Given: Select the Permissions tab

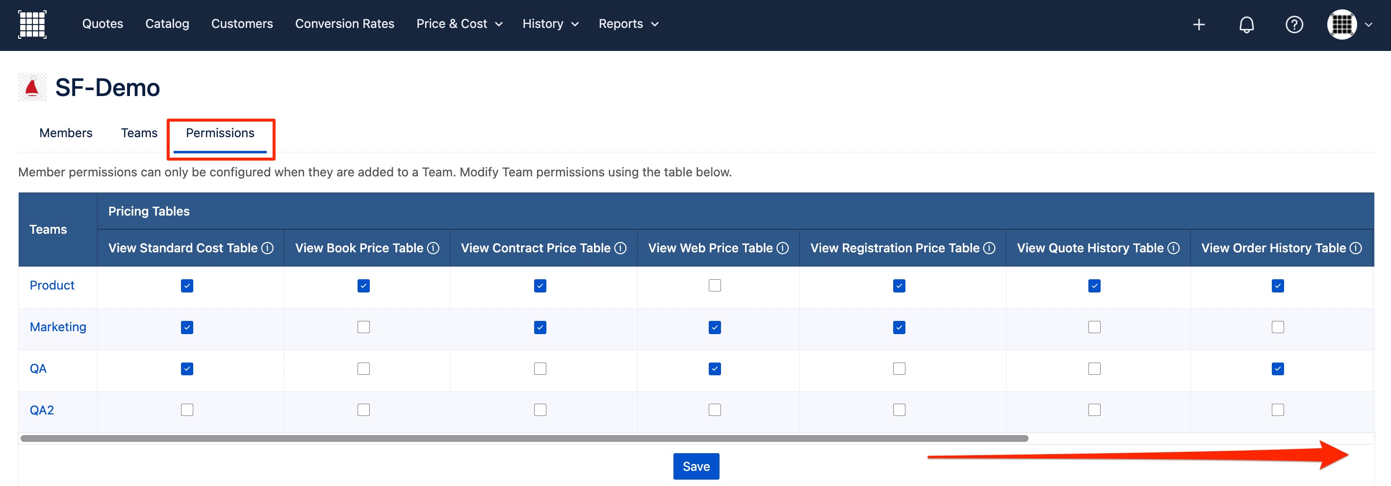Looking at the screenshot, I should pyautogui.click(x=220, y=133).
